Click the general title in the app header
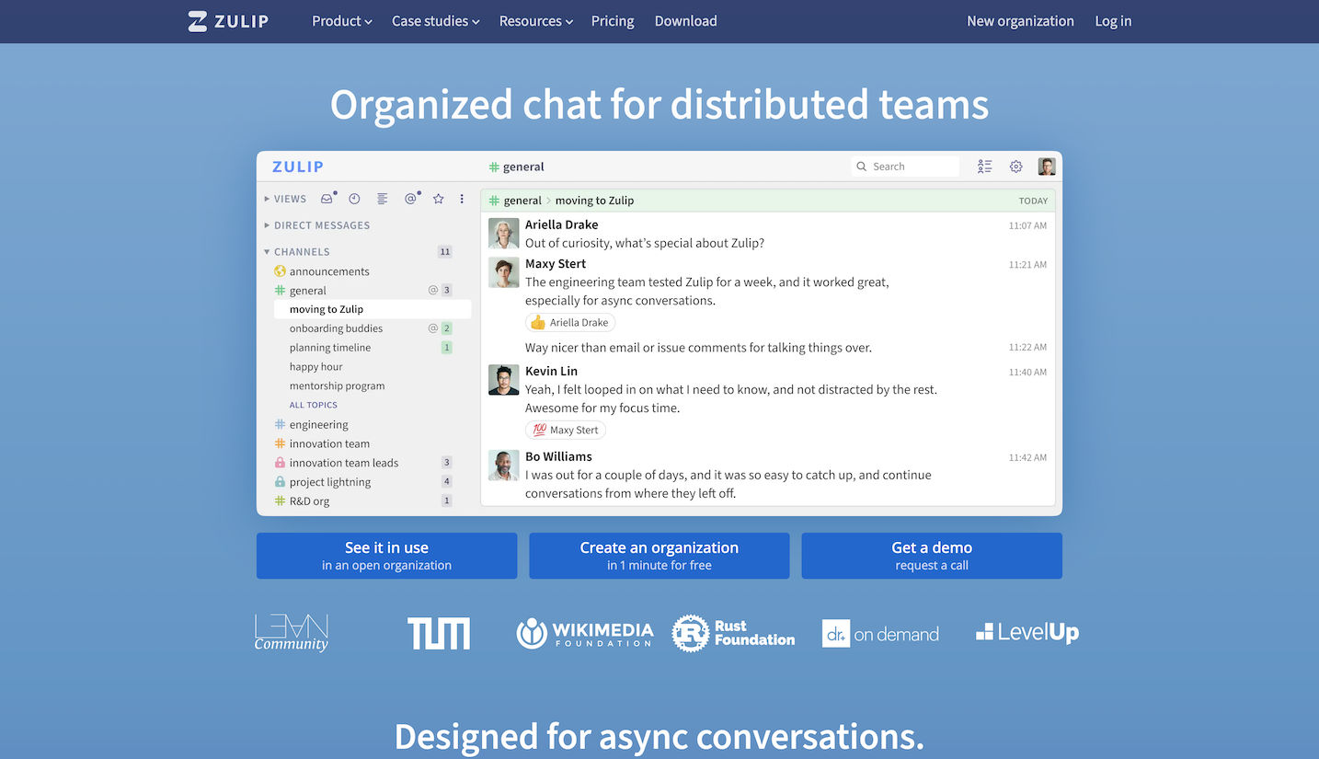The height and width of the screenshot is (759, 1319). pos(517,167)
